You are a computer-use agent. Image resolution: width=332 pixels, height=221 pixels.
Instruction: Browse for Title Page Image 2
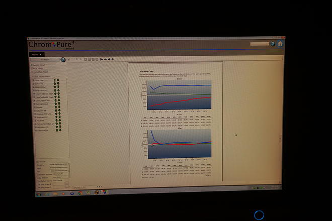pos(67,187)
